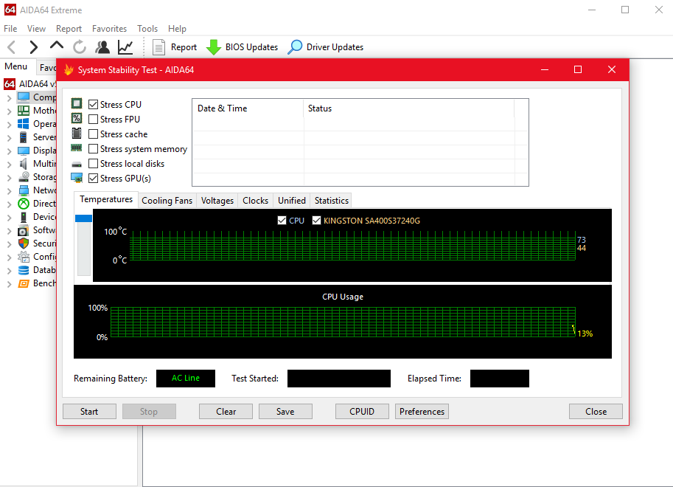Open the Tools menu
The height and width of the screenshot is (487, 673).
(x=147, y=28)
